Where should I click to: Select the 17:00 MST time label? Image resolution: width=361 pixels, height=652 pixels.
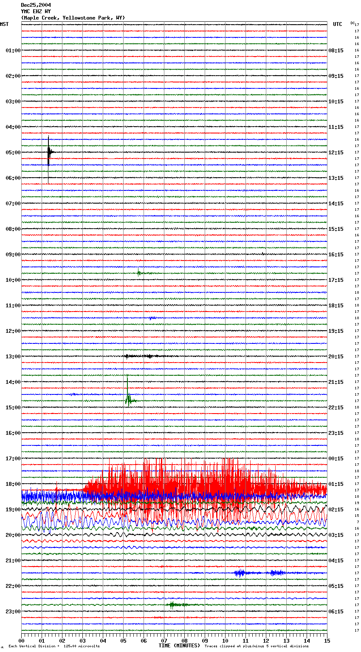point(13,459)
